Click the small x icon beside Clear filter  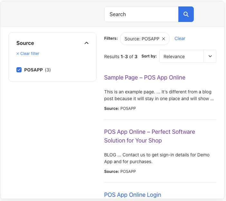pos(18,54)
